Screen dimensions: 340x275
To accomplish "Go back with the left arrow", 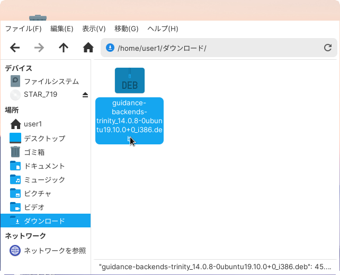I will pyautogui.click(x=15, y=48).
